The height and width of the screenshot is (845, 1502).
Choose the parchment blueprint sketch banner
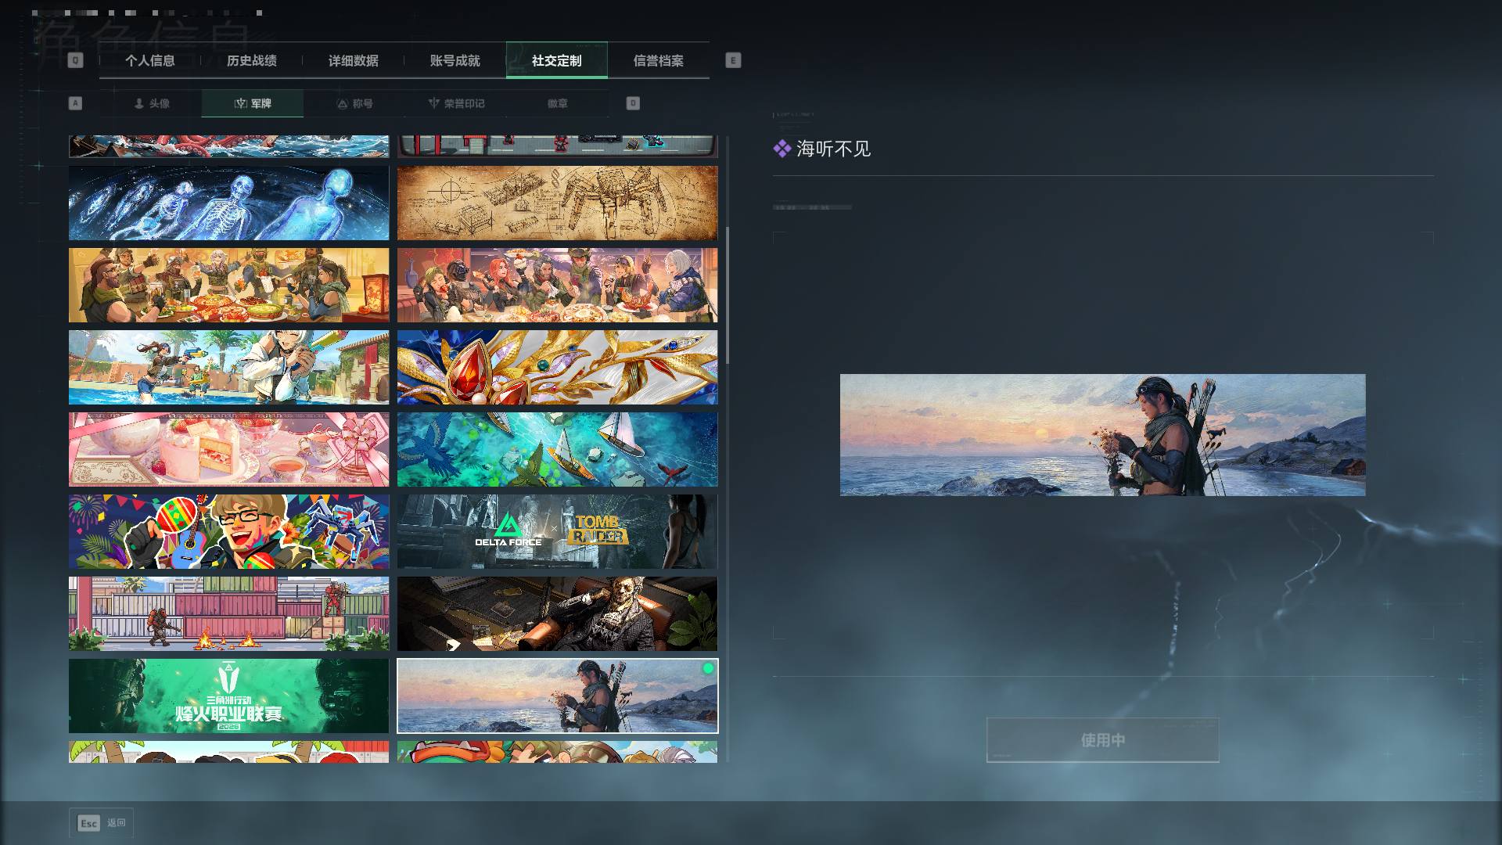pyautogui.click(x=557, y=203)
